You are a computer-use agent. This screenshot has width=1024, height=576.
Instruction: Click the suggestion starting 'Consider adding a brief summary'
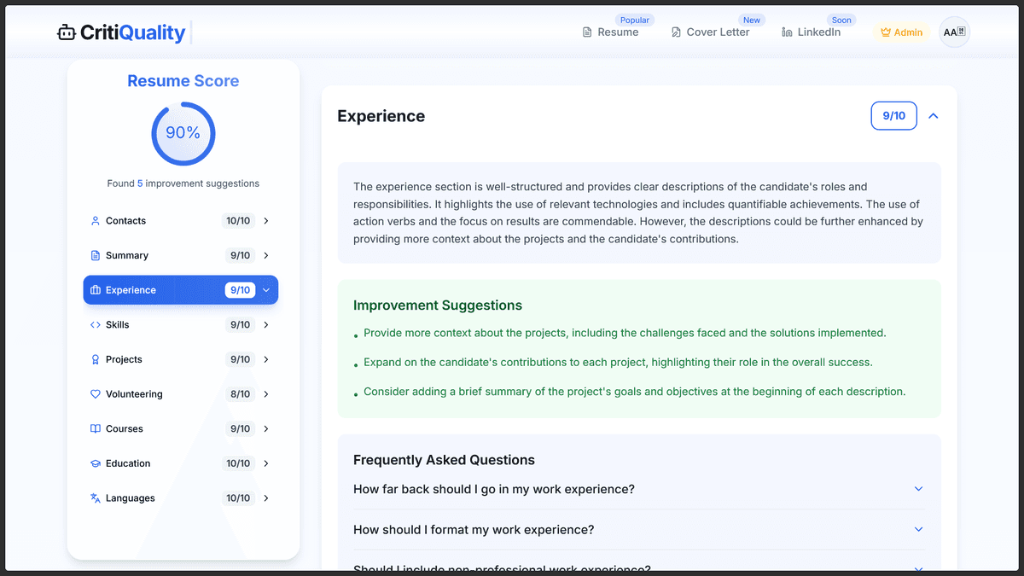(634, 392)
